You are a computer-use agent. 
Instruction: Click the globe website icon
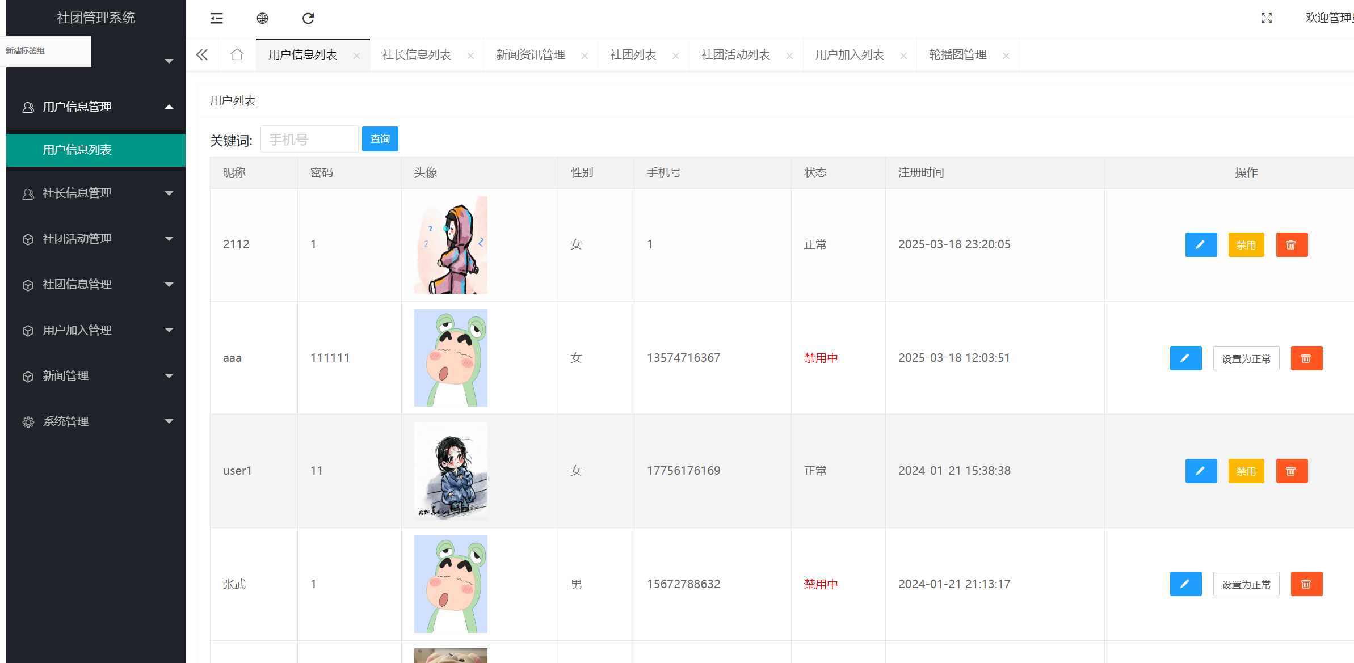[x=262, y=19]
